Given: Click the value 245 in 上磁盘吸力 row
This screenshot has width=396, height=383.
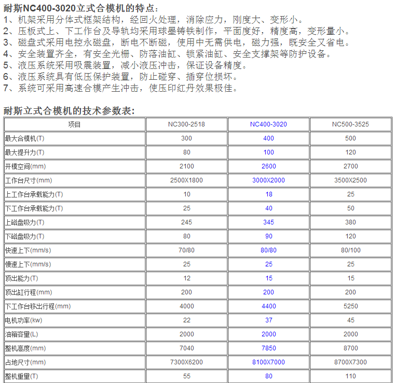Looking at the screenshot, I should [x=186, y=222].
